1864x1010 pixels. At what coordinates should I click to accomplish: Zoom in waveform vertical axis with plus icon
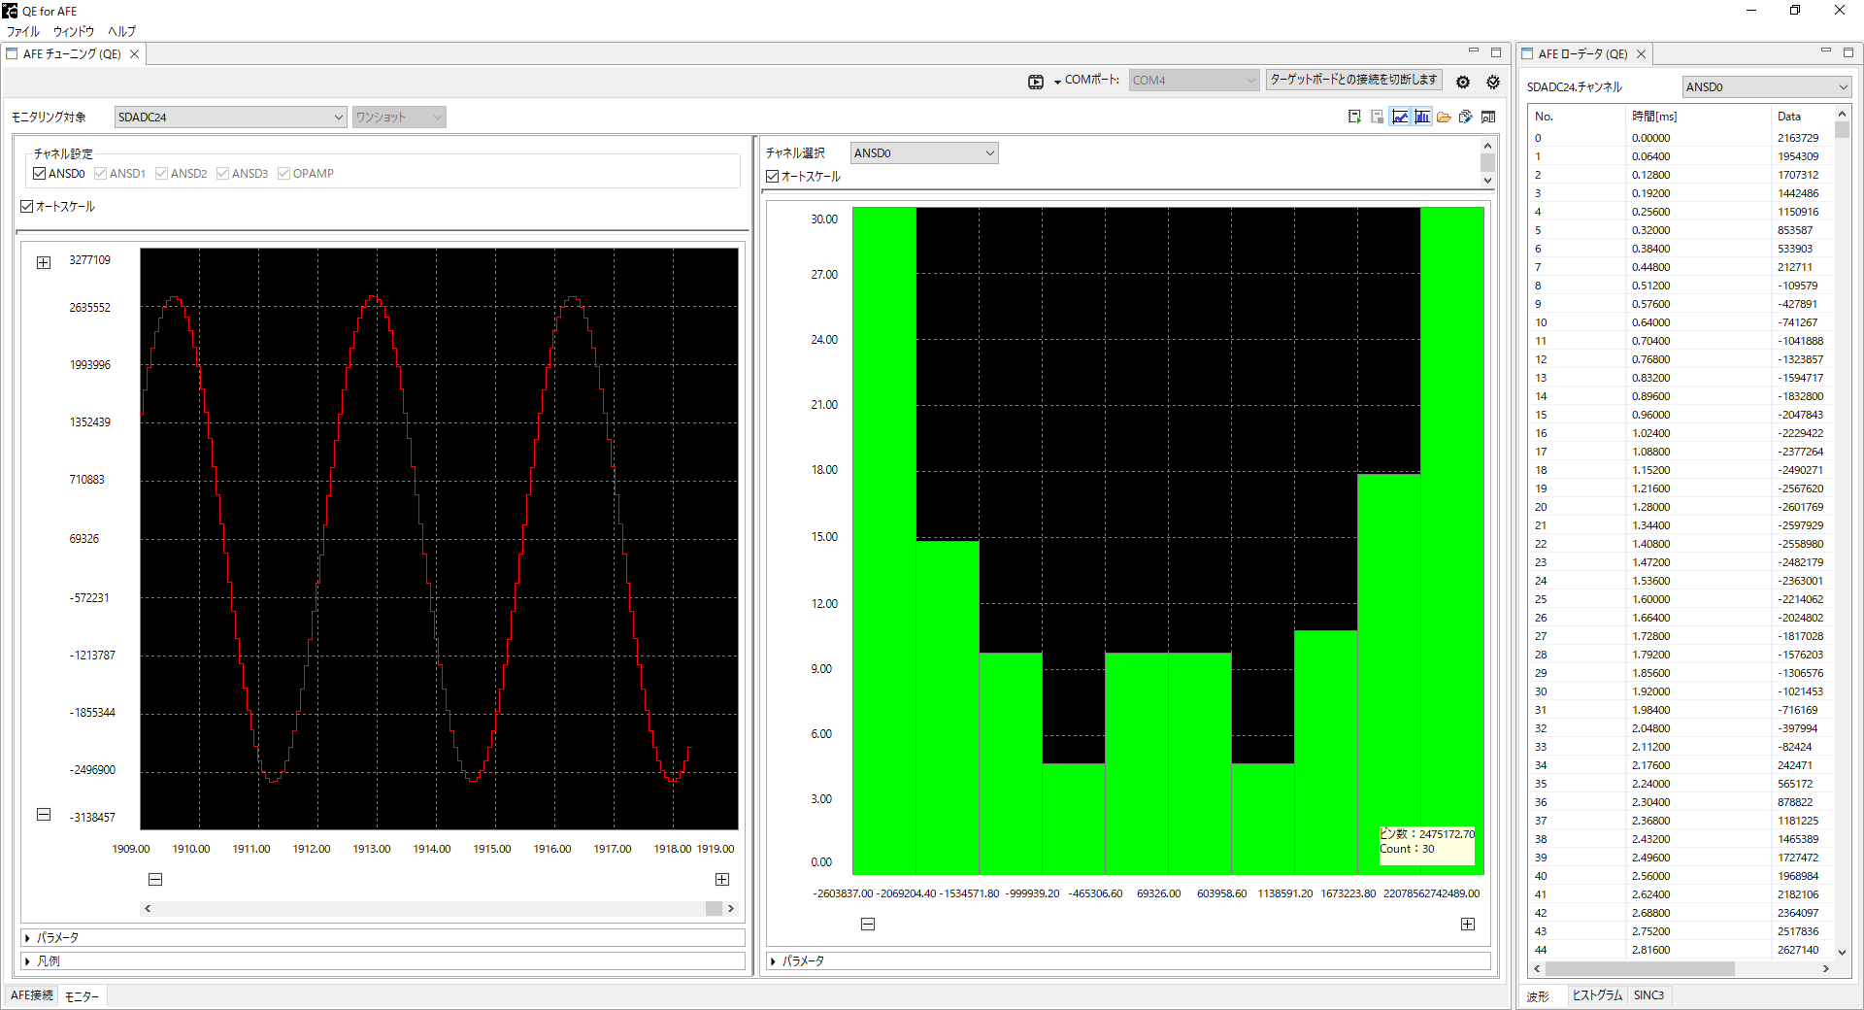44,262
